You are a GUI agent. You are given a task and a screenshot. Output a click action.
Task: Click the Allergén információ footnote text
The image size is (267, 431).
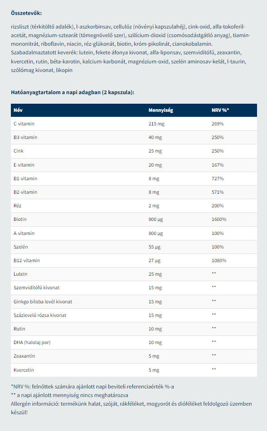(x=131, y=408)
